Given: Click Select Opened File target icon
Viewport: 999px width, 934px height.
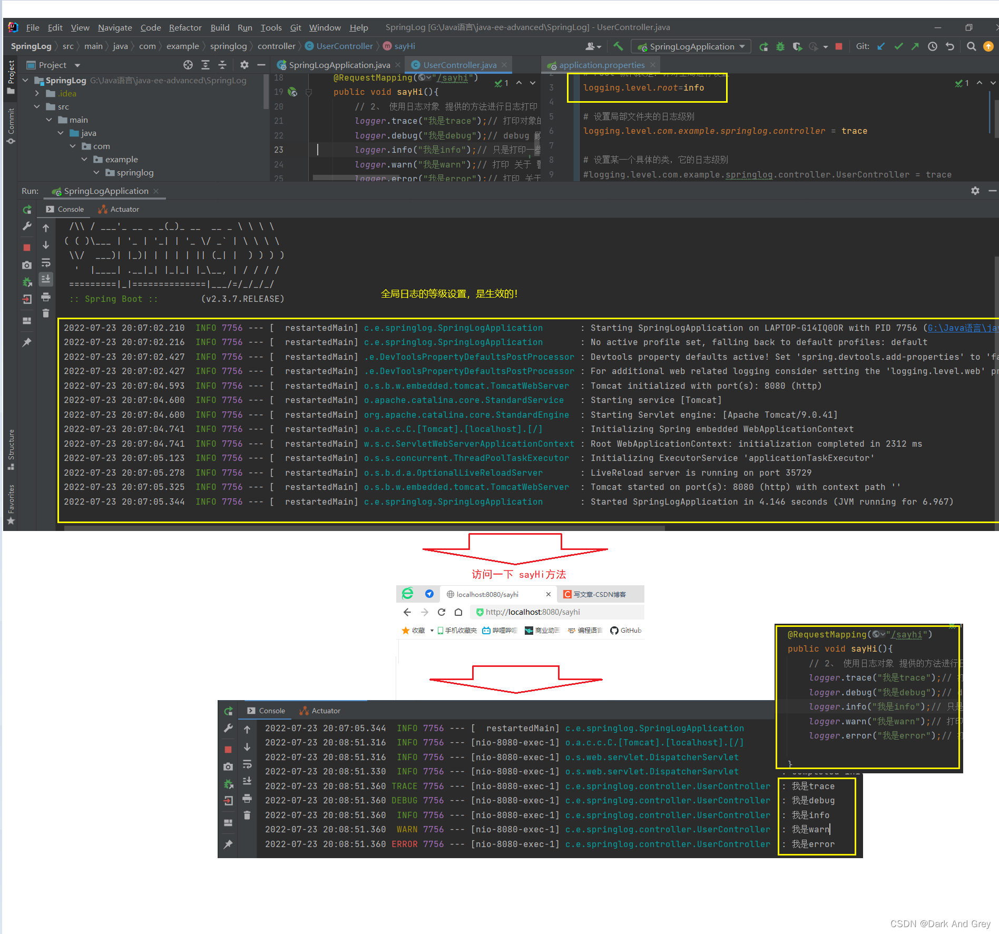Looking at the screenshot, I should (188, 65).
